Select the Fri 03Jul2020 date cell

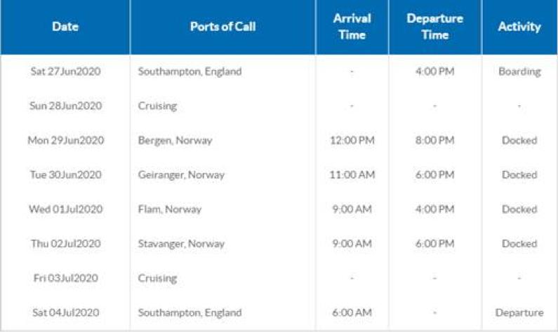point(65,278)
